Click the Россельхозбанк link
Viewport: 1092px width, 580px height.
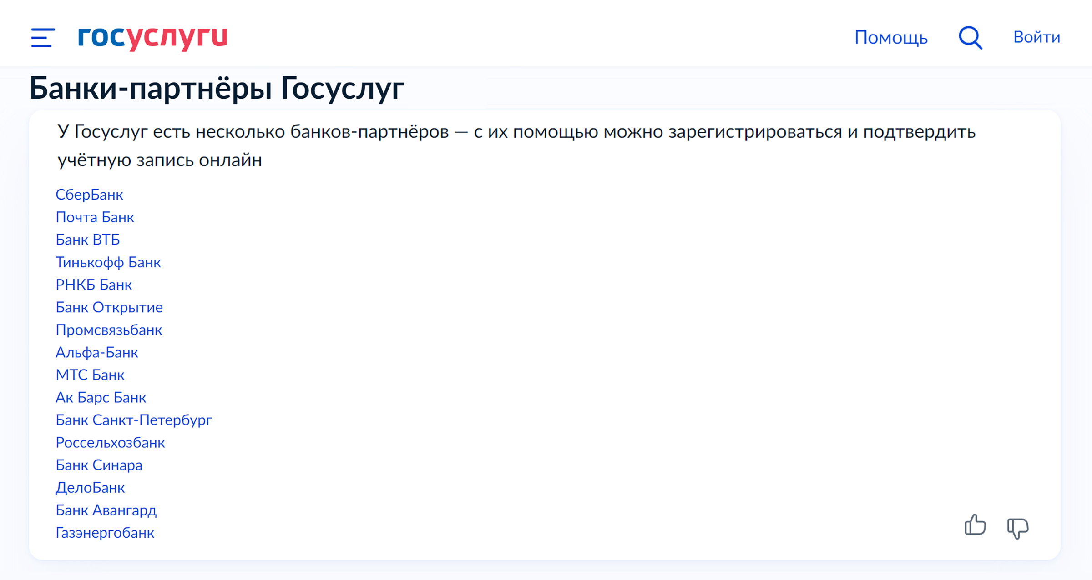point(110,443)
